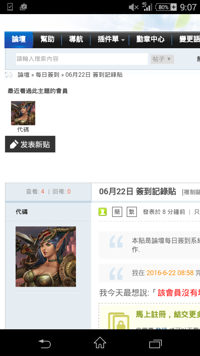Open the recent apps icon
Screen dimensions: 200x356
click(x=156, y=344)
